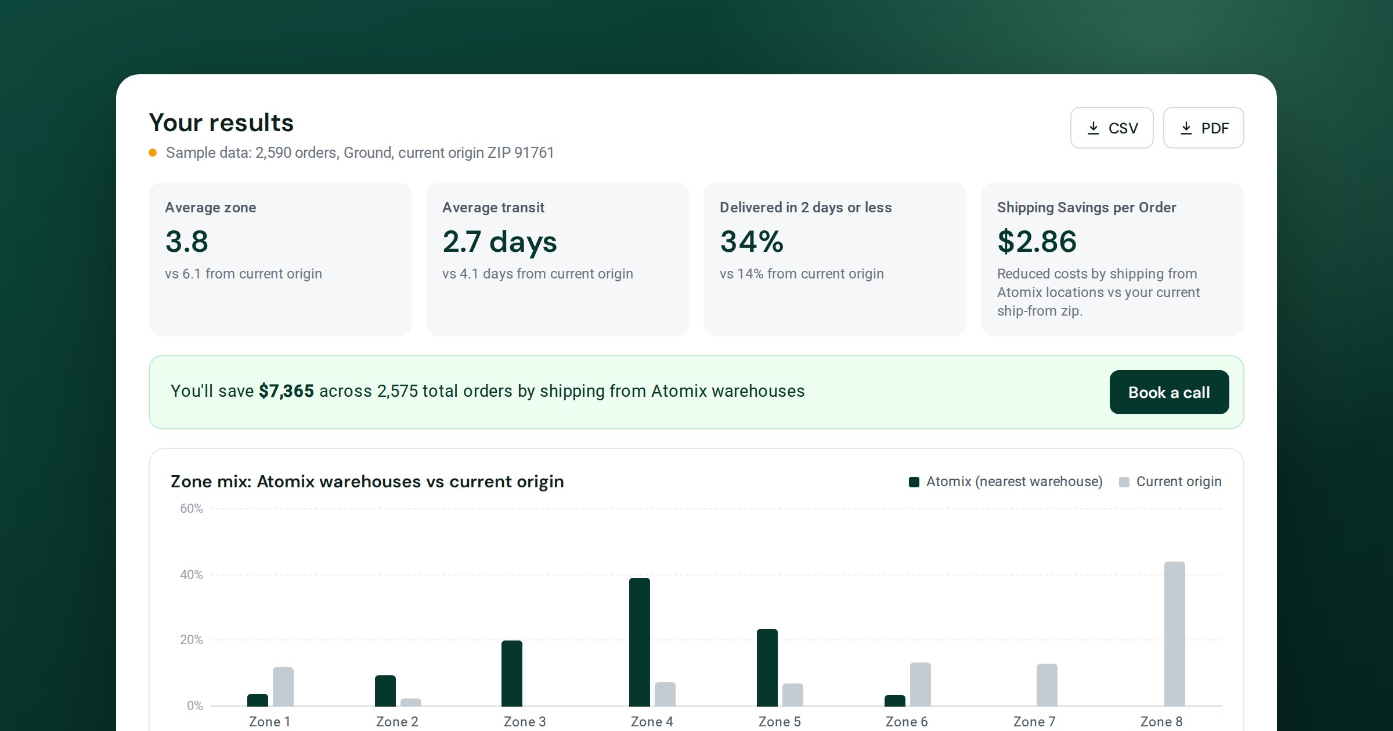
Task: Click the Zone 4 Atomix bar
Action: click(640, 642)
